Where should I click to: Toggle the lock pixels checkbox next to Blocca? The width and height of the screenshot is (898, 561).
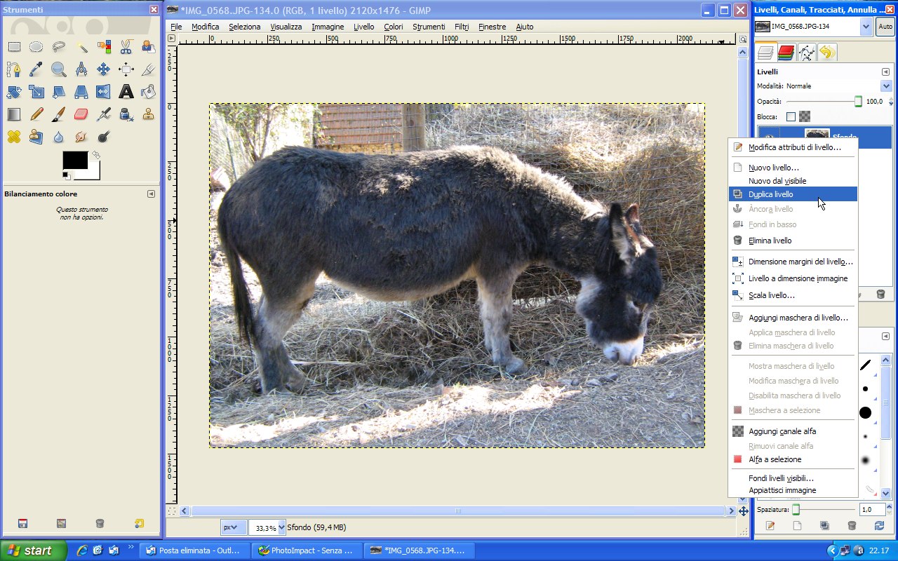[791, 116]
